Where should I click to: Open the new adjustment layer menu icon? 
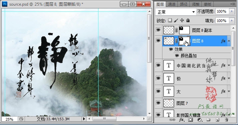[200, 120]
